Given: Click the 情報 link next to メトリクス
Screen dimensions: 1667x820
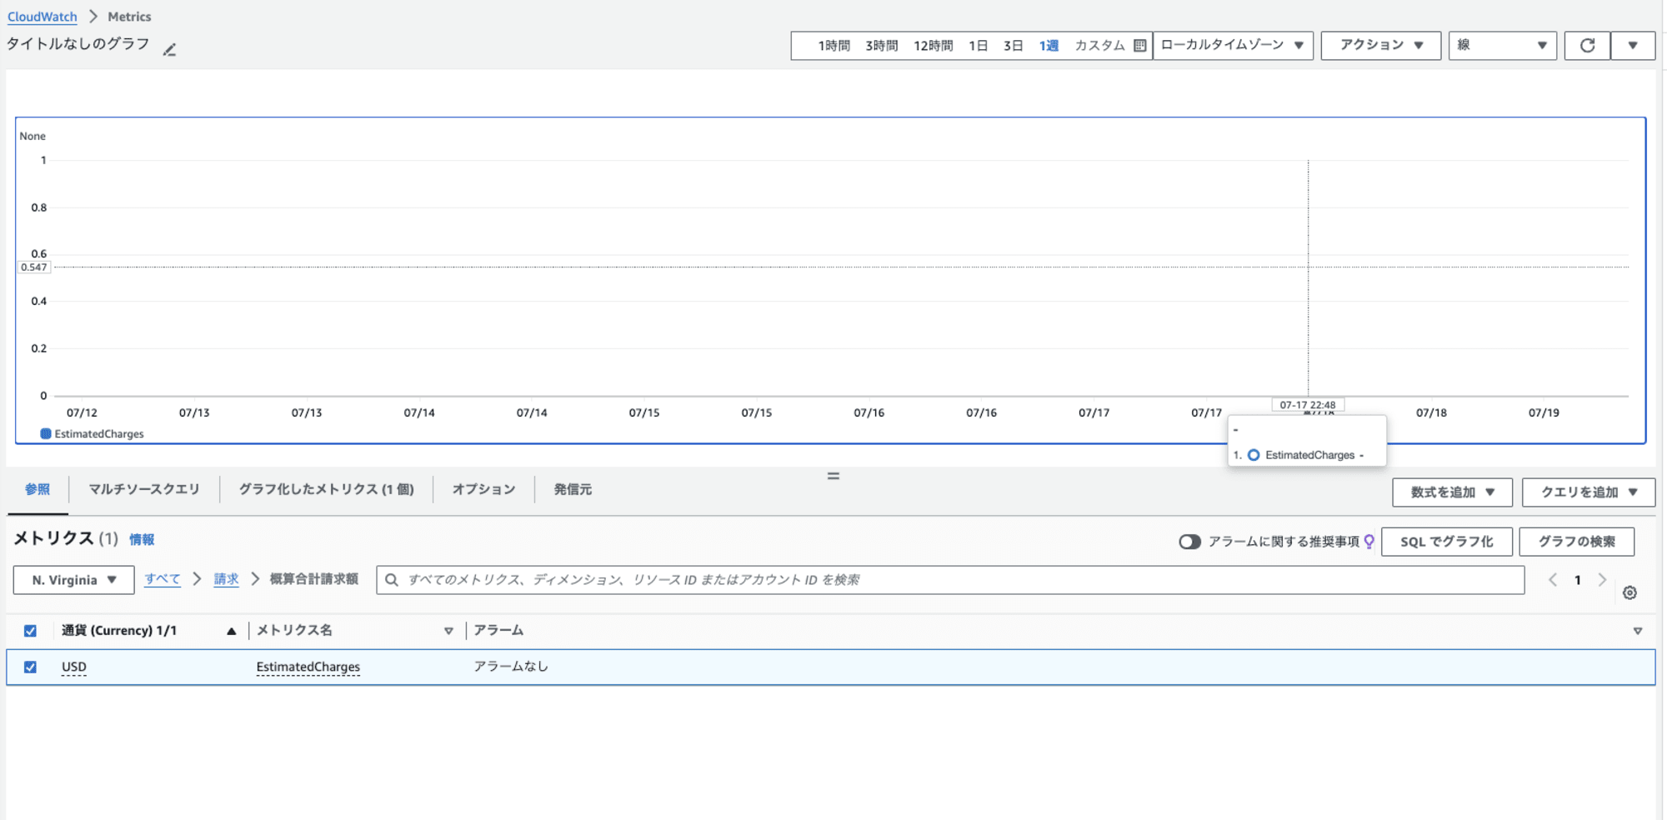Looking at the screenshot, I should pyautogui.click(x=142, y=540).
